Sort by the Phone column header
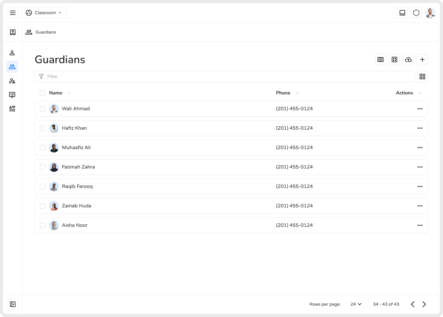This screenshot has width=443, height=317. pyautogui.click(x=283, y=93)
